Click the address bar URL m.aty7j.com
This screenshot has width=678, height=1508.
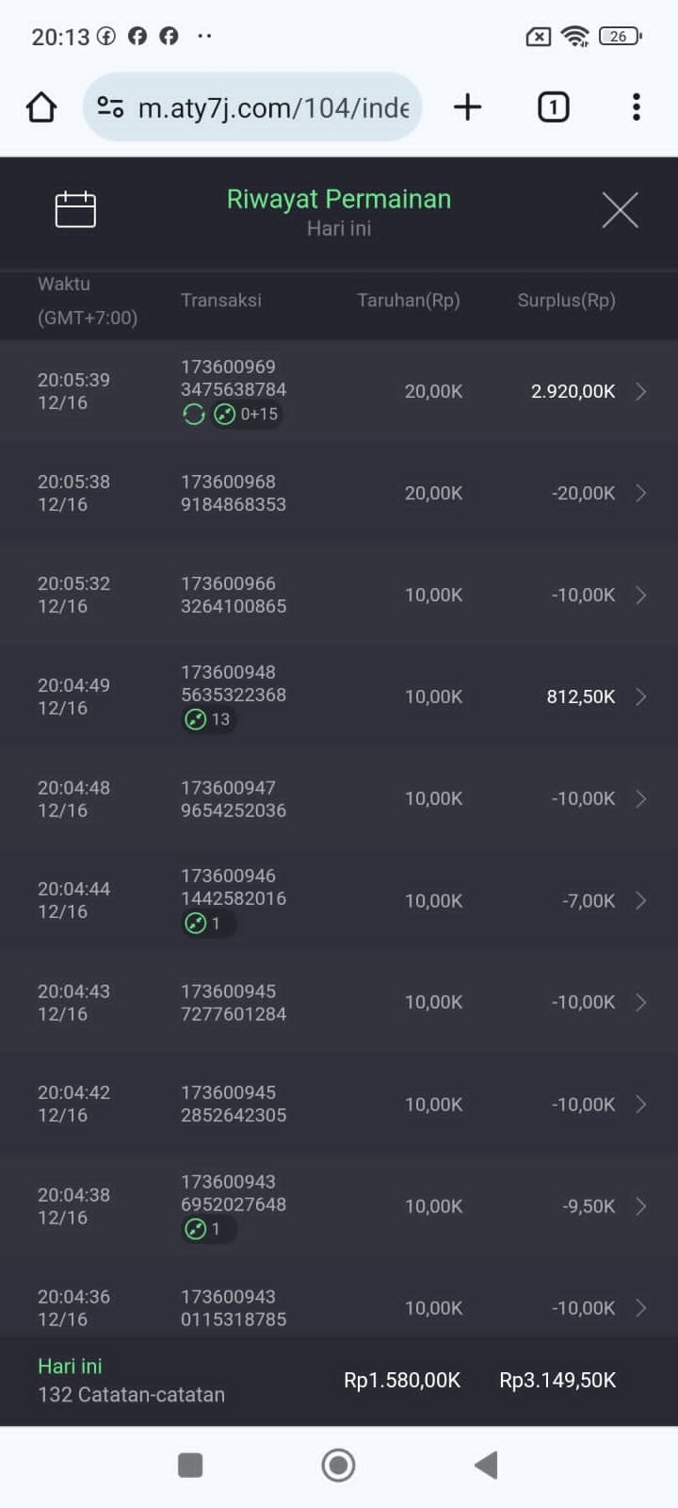point(273,107)
